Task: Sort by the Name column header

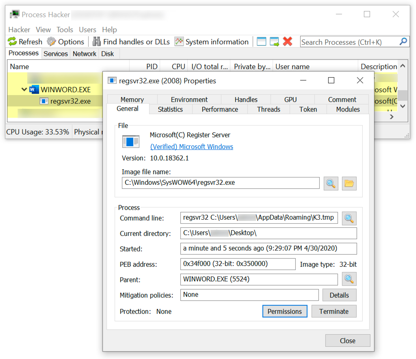Action: (68, 67)
